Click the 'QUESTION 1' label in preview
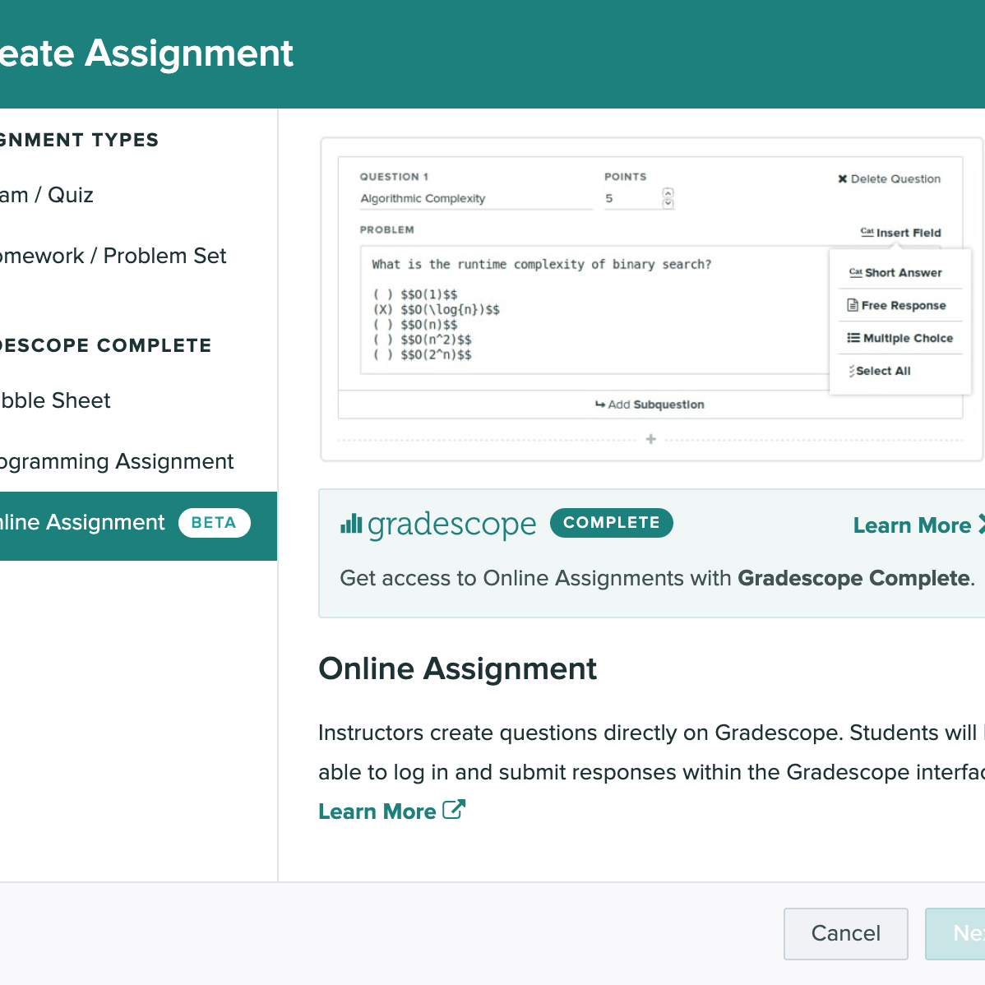This screenshot has height=985, width=985. (x=394, y=177)
